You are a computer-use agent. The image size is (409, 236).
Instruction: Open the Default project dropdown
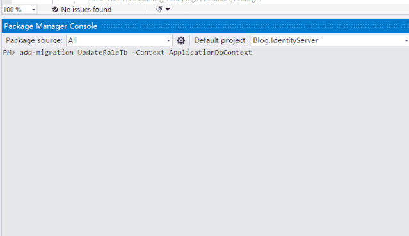pyautogui.click(x=330, y=40)
